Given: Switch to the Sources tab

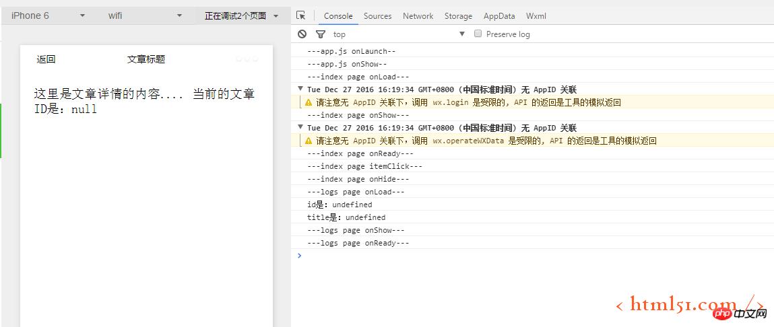Looking at the screenshot, I should tap(377, 15).
